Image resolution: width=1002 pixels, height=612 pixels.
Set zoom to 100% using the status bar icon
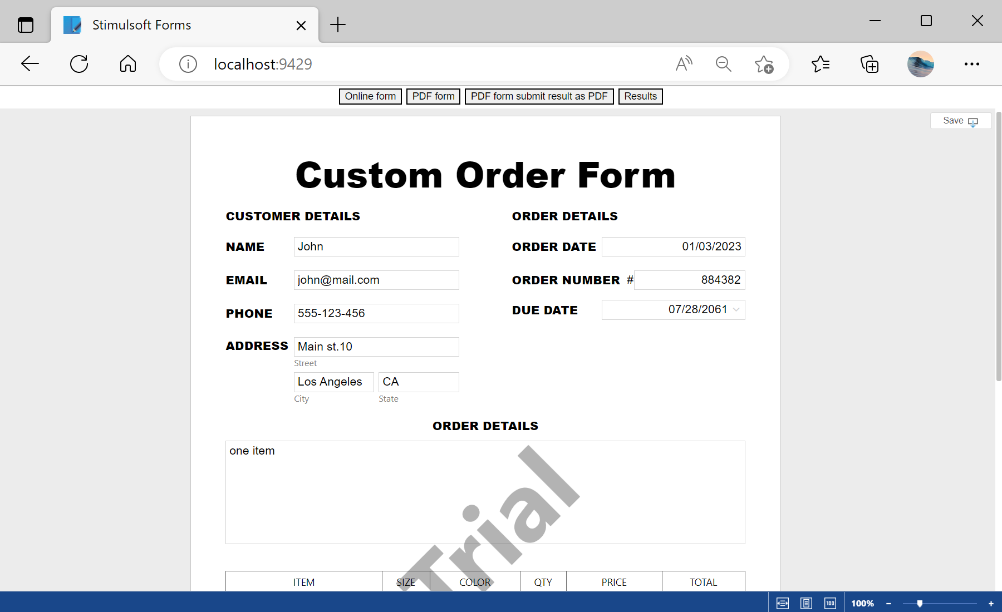pyautogui.click(x=830, y=603)
